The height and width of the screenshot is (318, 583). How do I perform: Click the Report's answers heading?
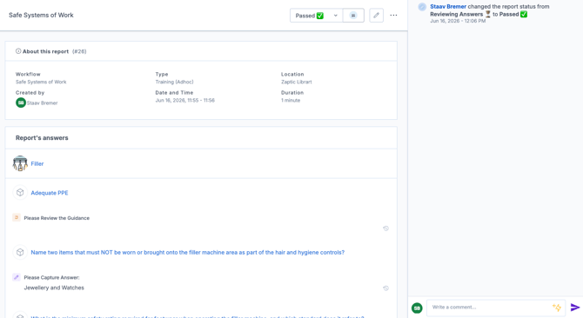(42, 137)
